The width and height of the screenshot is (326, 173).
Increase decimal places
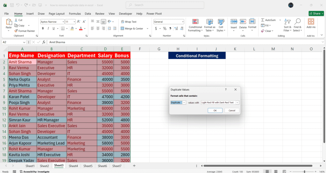[x=176, y=28]
